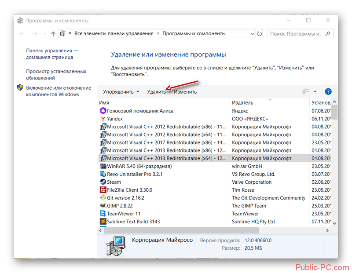Click publisher Valve Corporation cell

click(252, 182)
